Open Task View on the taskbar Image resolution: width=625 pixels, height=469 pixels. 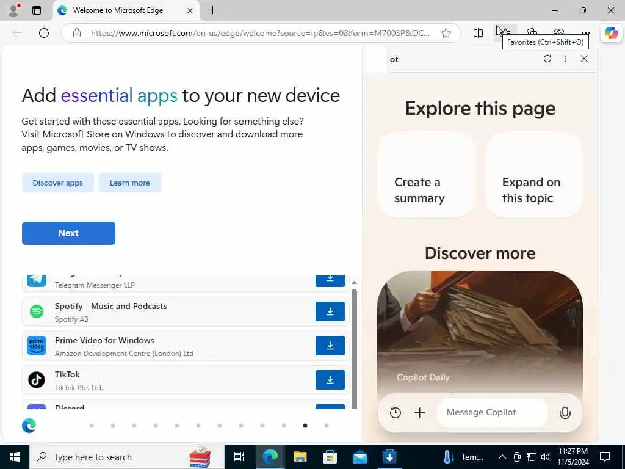tap(239, 457)
